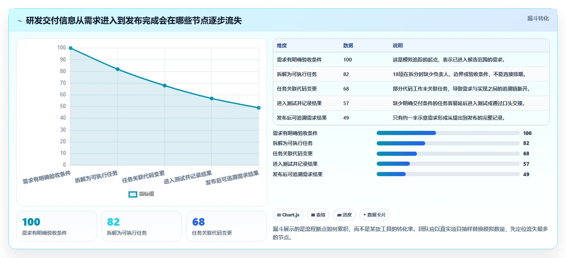
Task: Click the 拆解为可执行任务 progress bar
Action: tap(448, 143)
